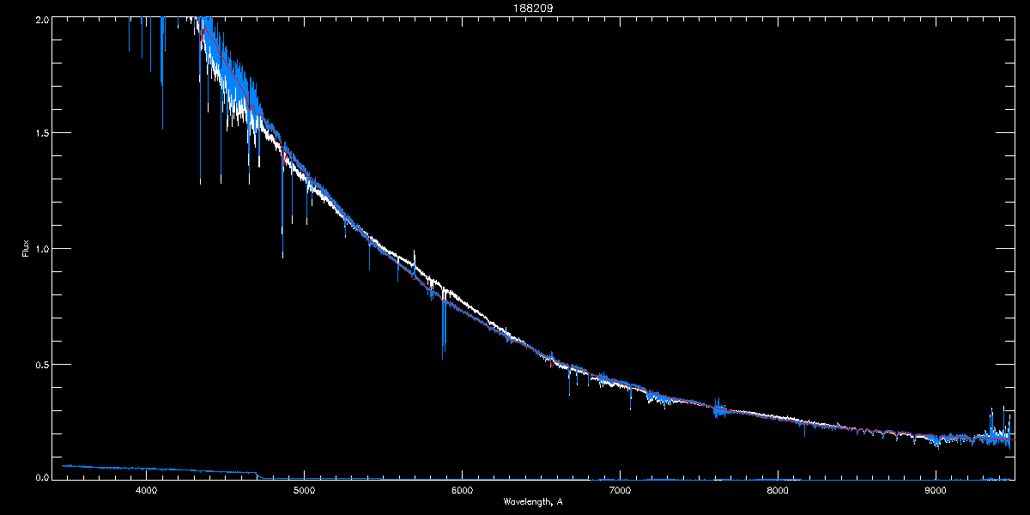This screenshot has height=515, width=1030.
Task: Click the plot title 188209
Action: point(533,9)
